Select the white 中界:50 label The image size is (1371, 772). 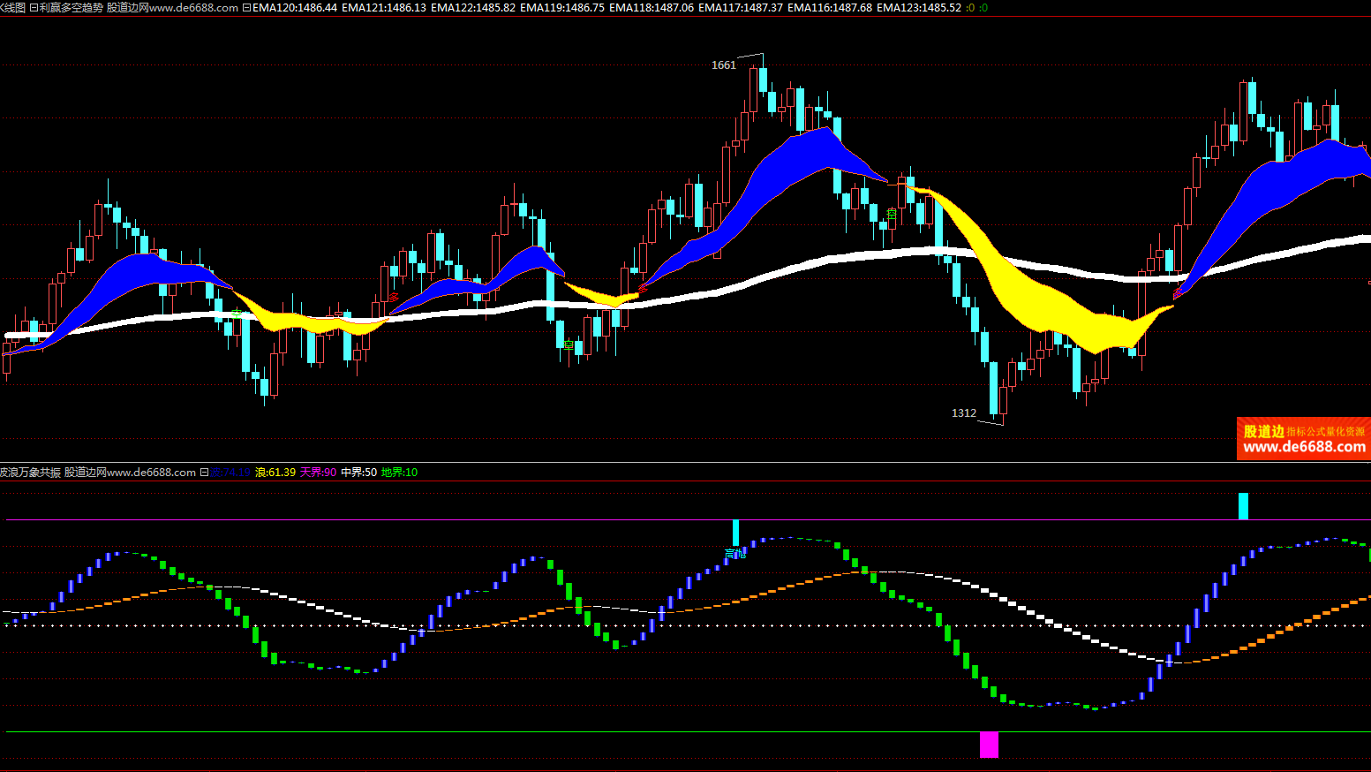(x=358, y=473)
